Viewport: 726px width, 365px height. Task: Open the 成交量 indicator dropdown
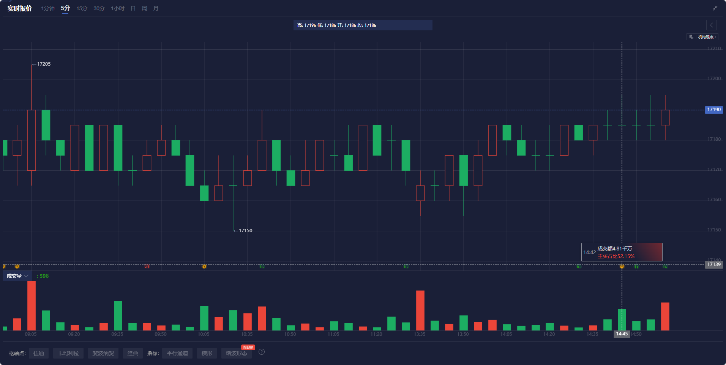[17, 276]
